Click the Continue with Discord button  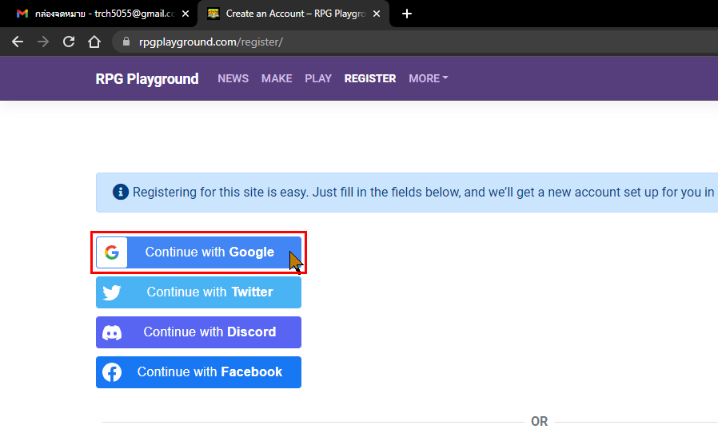(199, 332)
